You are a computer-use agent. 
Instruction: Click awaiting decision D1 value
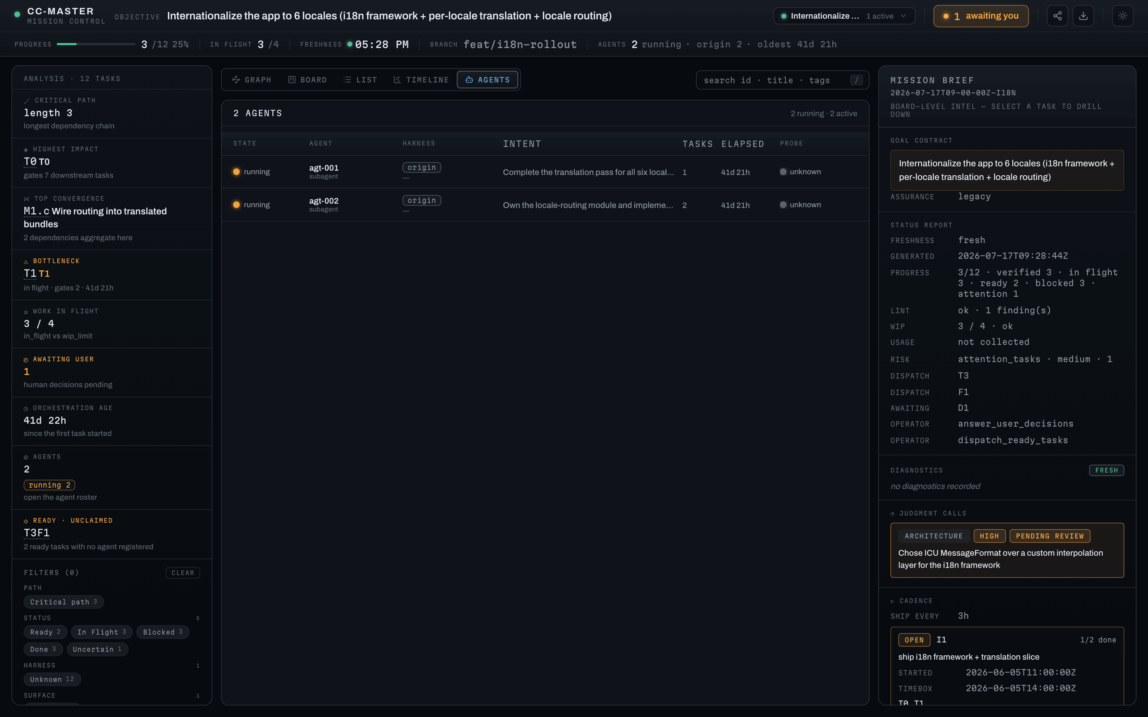[x=963, y=408]
